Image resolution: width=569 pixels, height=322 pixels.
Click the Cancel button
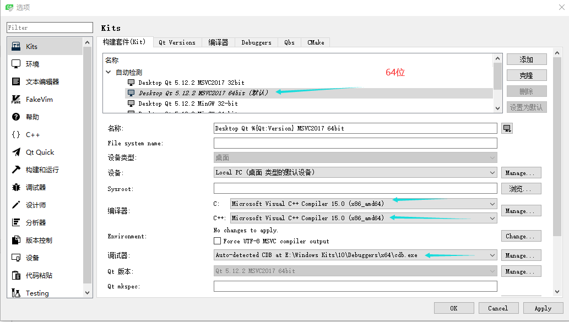[x=498, y=308]
